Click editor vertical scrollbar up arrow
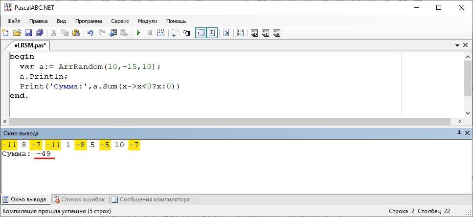 (x=468, y=56)
